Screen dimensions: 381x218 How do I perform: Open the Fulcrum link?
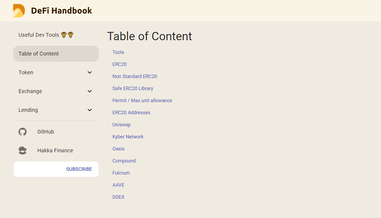(121, 173)
